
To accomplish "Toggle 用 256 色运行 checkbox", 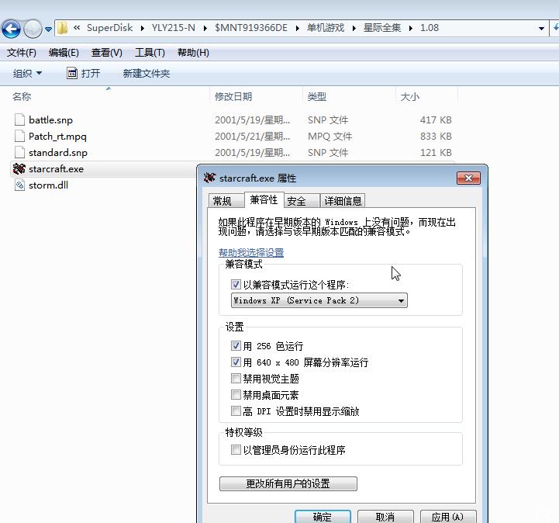I will [x=236, y=346].
